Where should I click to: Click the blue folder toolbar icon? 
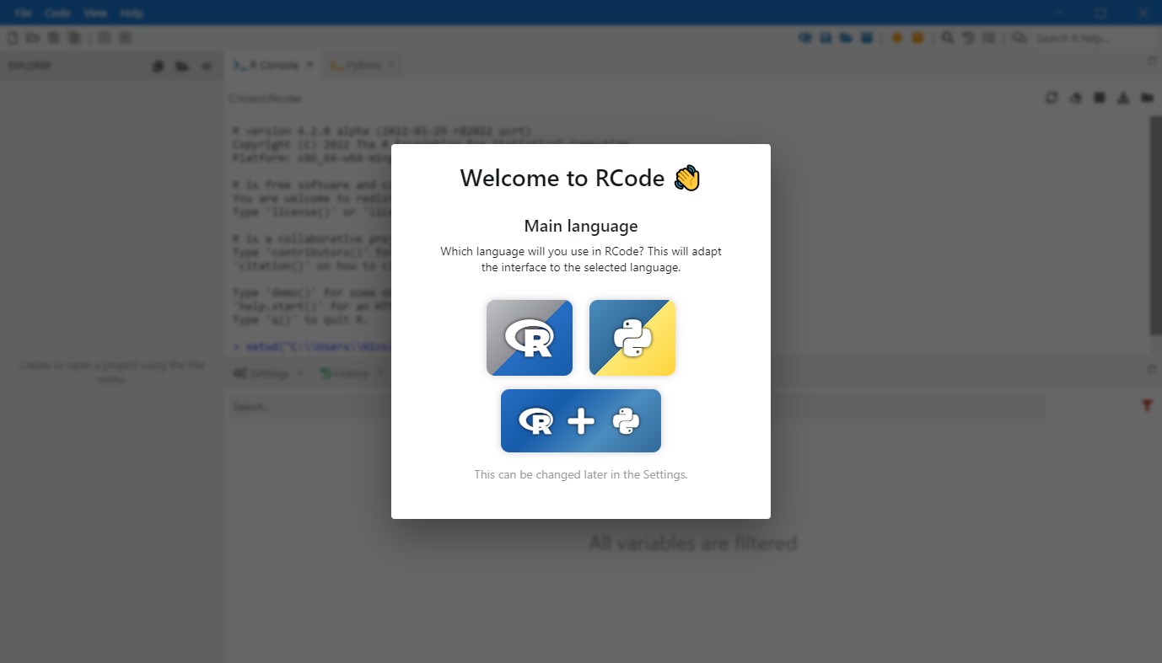[x=846, y=38]
